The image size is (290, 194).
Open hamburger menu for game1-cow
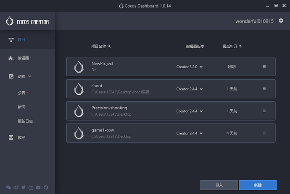pos(264,133)
